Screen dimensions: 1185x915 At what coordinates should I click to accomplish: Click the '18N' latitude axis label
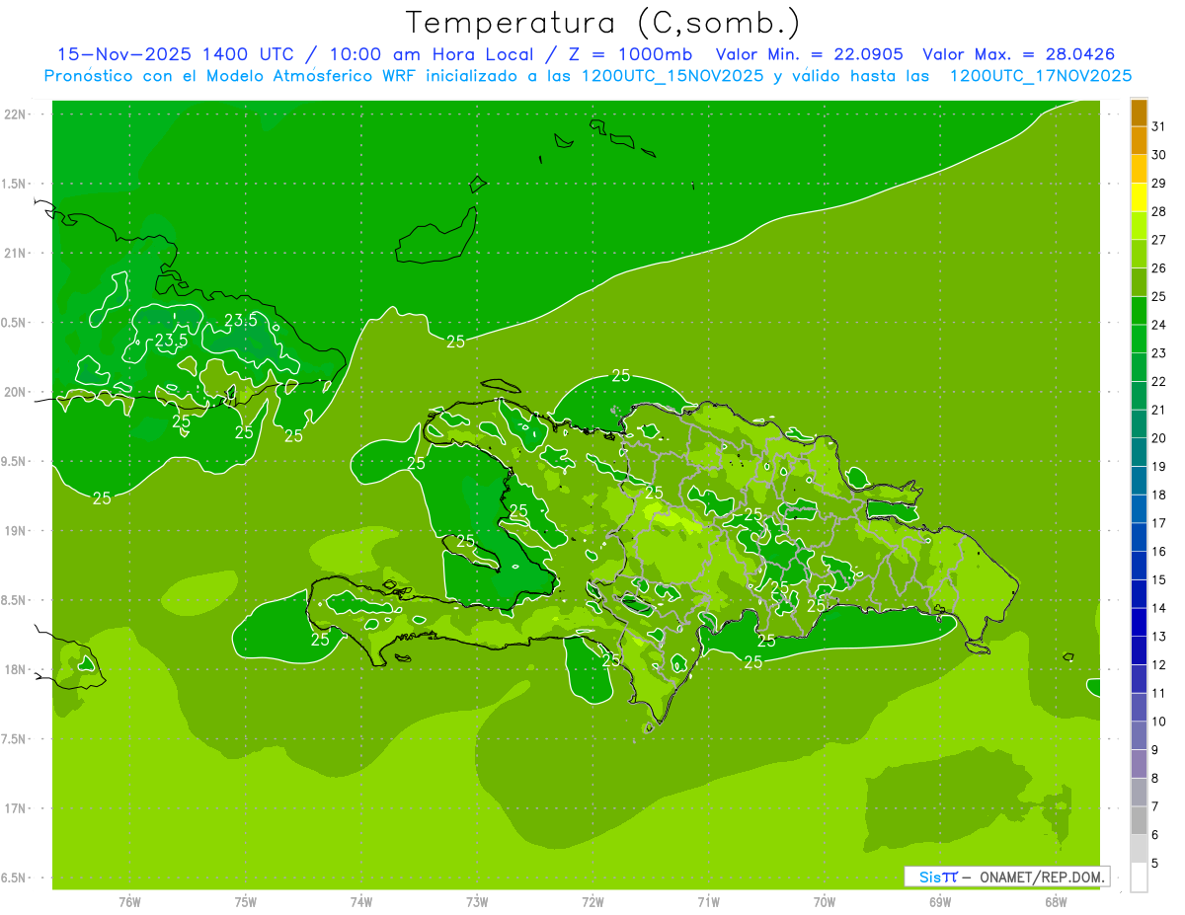[x=16, y=669]
